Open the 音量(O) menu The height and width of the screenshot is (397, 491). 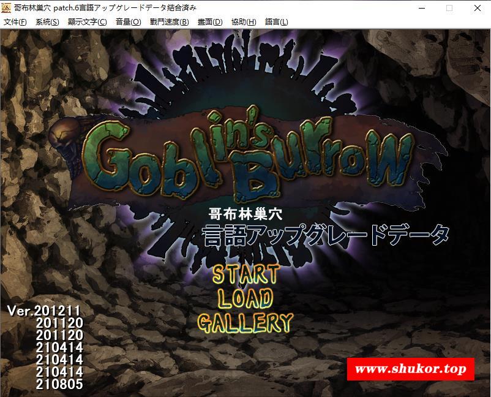(129, 22)
